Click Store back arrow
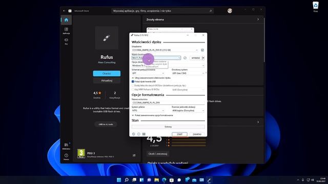 pos(64,11)
